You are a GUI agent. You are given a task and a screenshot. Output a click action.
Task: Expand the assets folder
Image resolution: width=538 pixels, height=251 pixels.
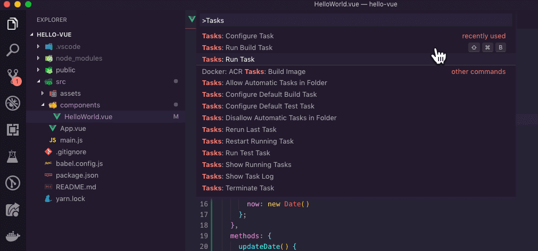point(70,94)
